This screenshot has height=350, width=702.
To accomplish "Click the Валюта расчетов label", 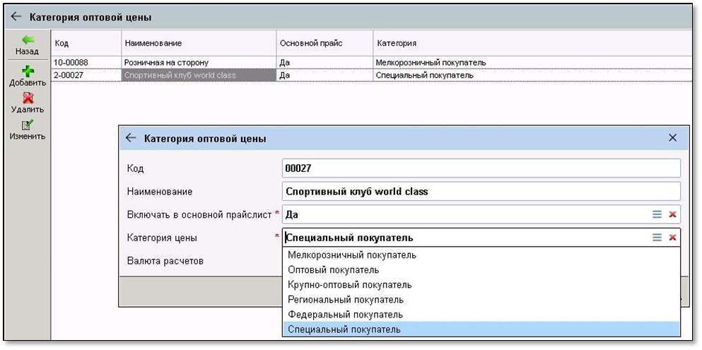I will pos(165,260).
